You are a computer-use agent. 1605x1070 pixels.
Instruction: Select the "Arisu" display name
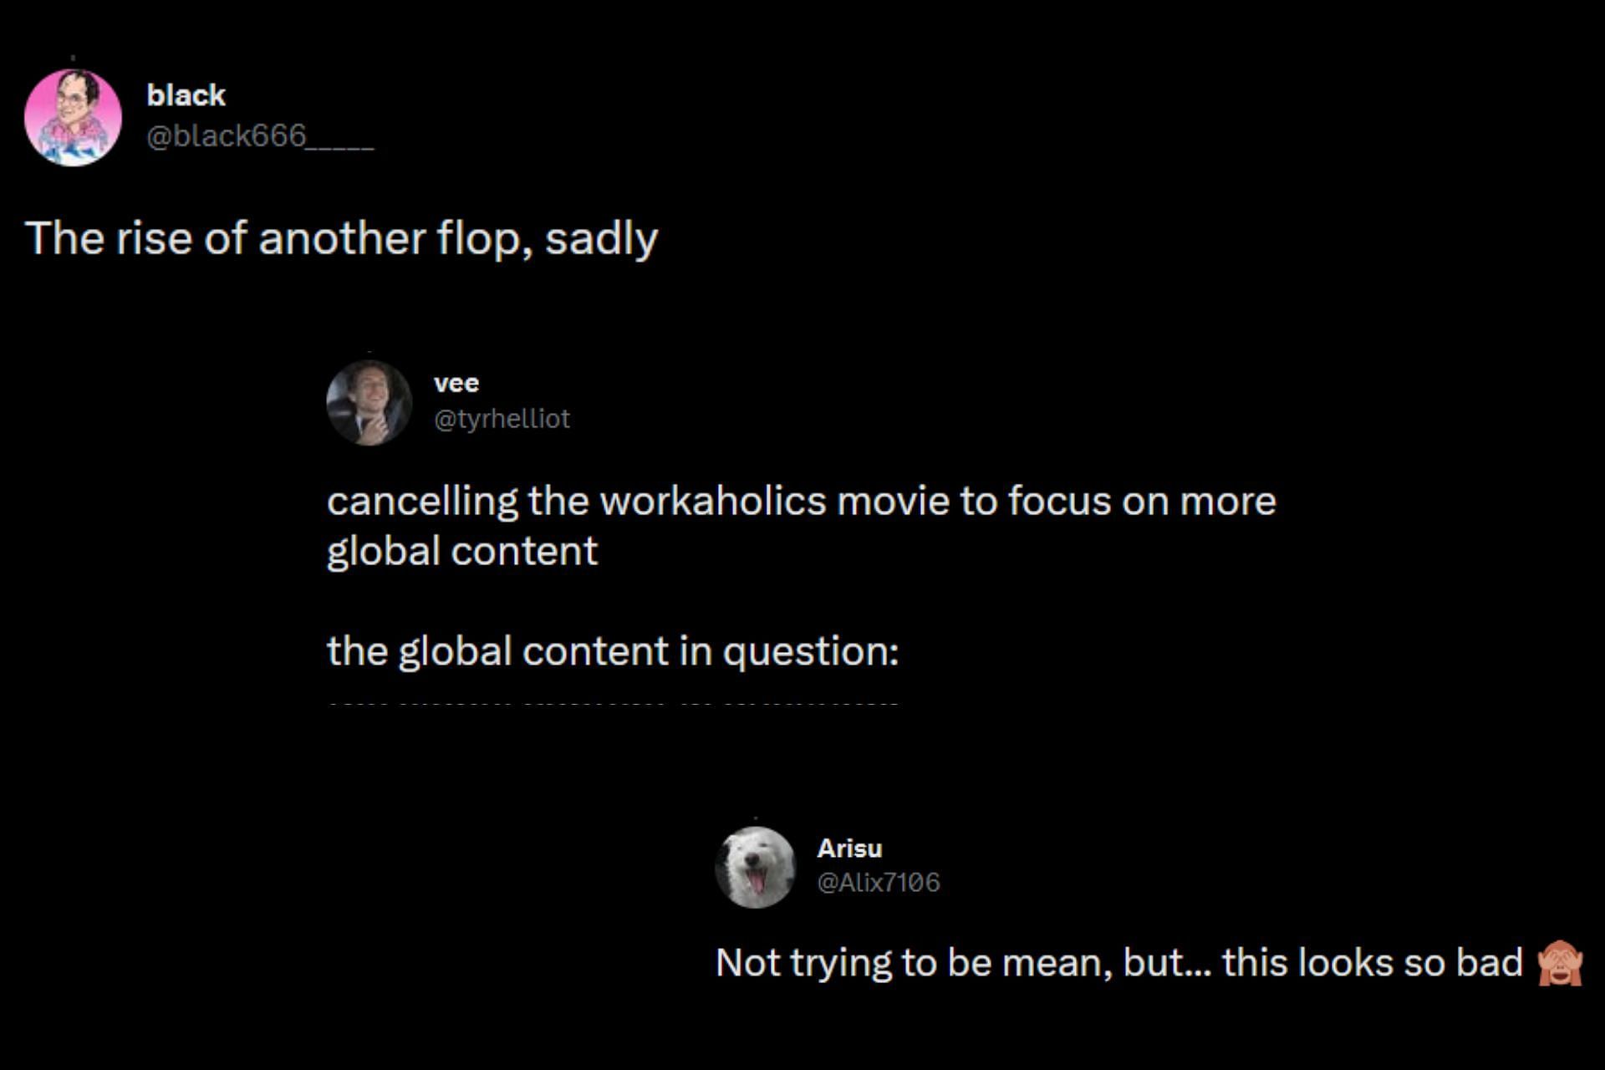pyautogui.click(x=849, y=848)
